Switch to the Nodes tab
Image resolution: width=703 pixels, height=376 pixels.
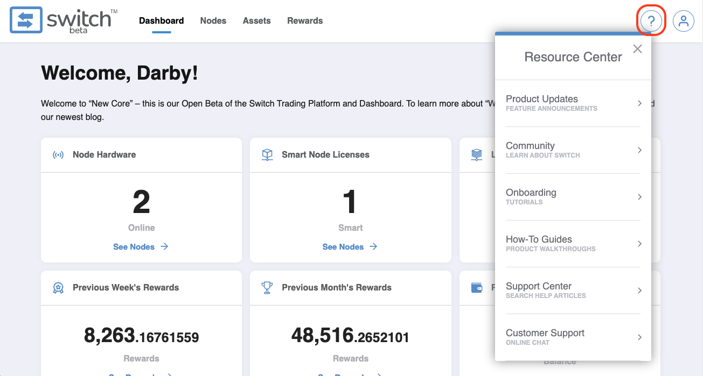click(x=213, y=21)
